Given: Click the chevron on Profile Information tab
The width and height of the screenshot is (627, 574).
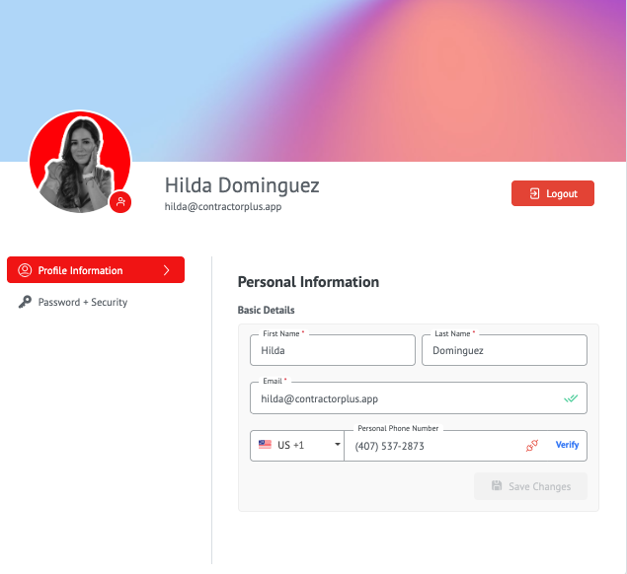Looking at the screenshot, I should pos(167,270).
